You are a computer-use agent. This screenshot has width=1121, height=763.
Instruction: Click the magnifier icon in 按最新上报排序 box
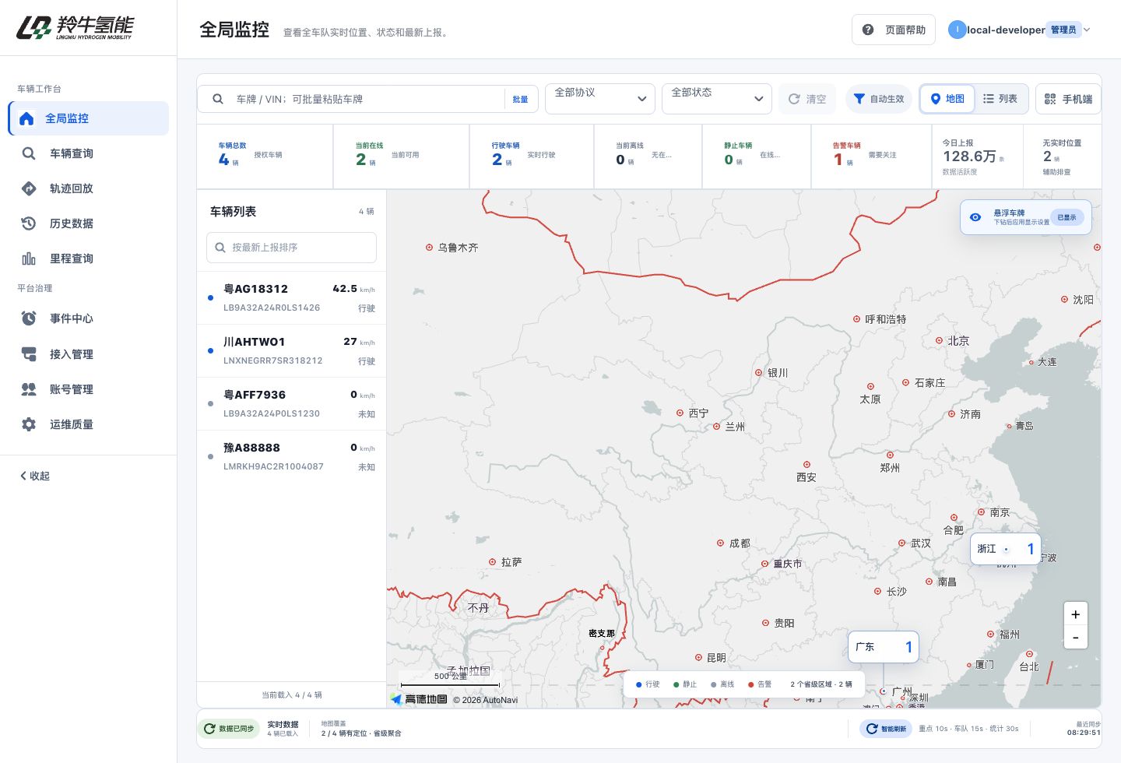pos(220,248)
